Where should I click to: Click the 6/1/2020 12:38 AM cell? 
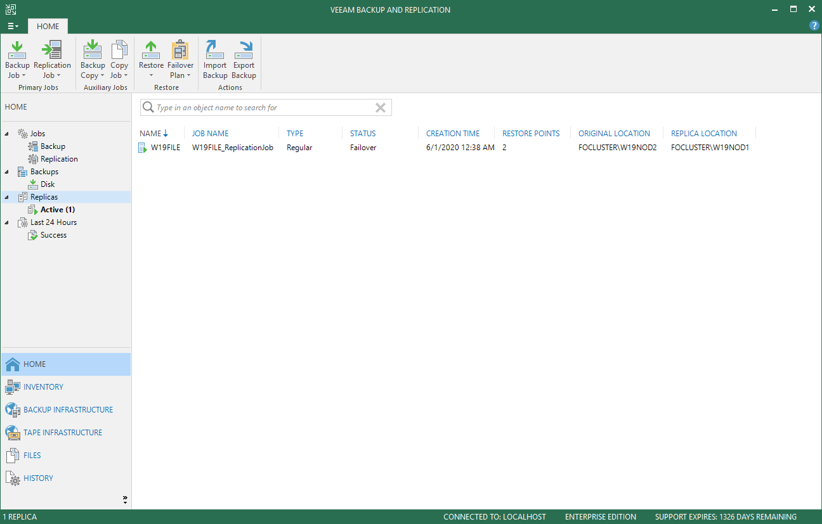[460, 148]
